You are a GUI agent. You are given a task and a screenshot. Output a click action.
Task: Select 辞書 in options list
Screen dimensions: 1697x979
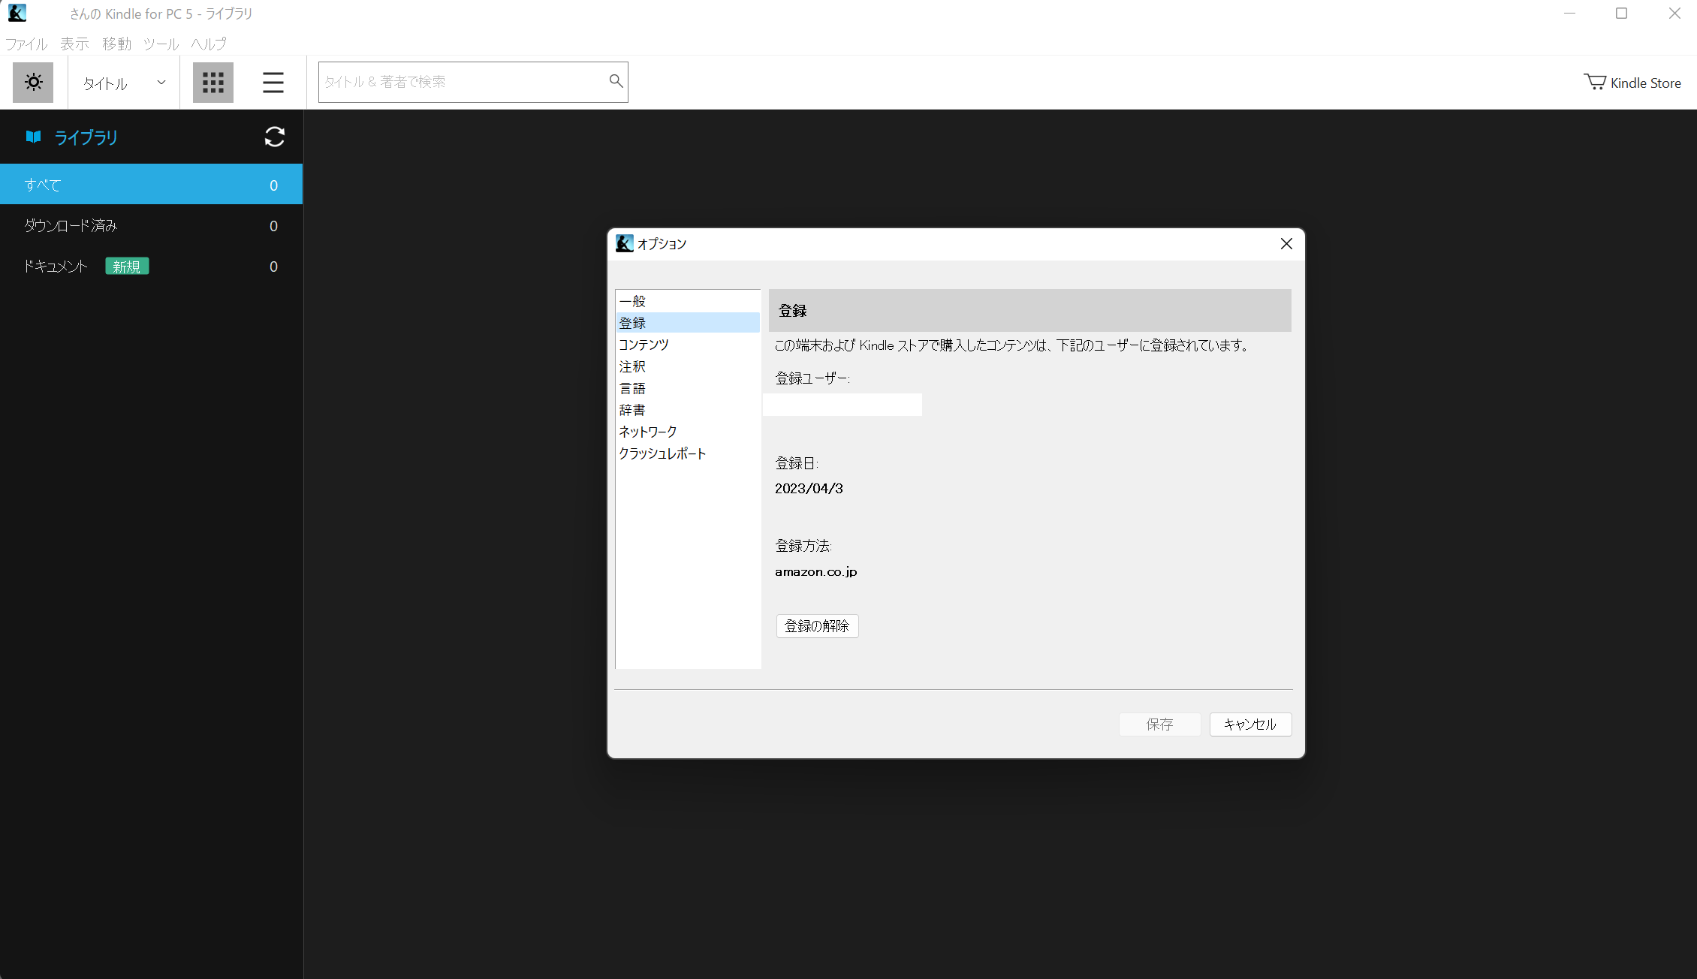coord(687,410)
